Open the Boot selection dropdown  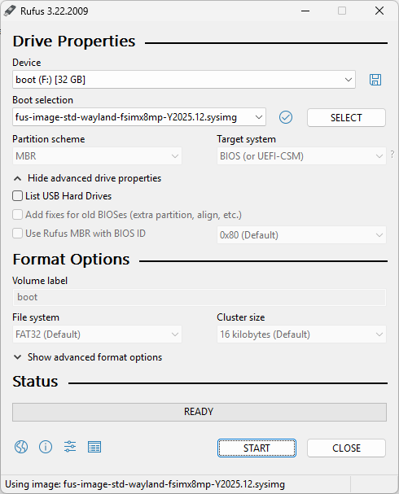click(x=139, y=117)
